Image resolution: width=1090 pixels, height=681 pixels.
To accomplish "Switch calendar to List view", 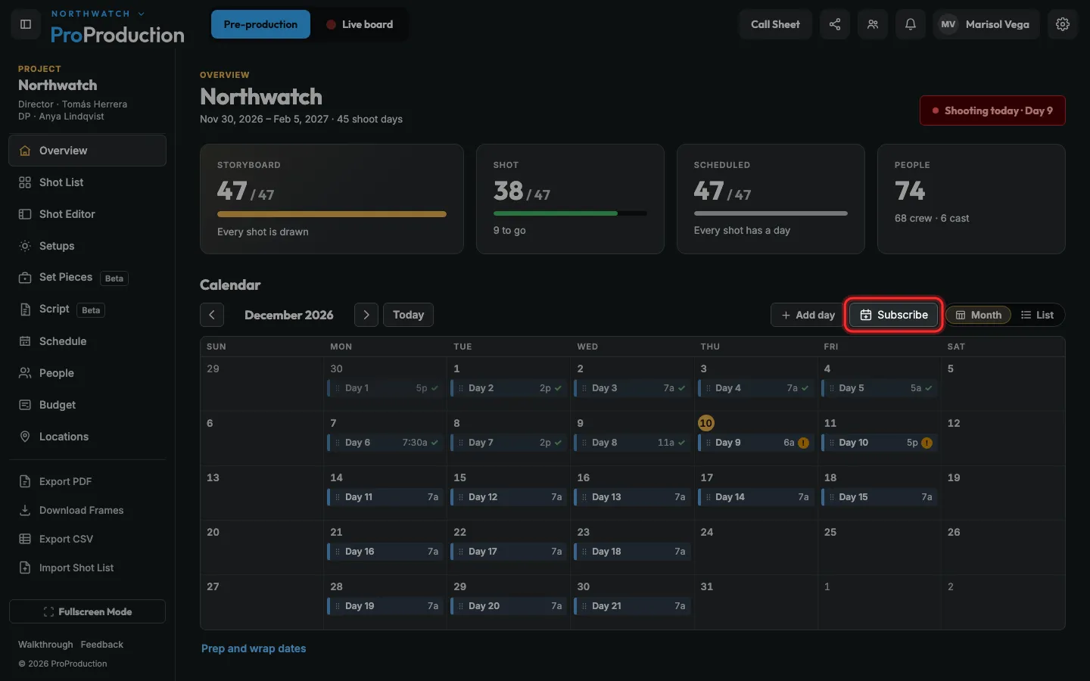I will click(x=1037, y=315).
